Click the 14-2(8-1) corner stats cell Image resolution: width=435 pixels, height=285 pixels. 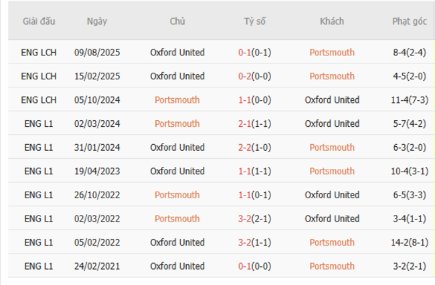click(x=410, y=242)
